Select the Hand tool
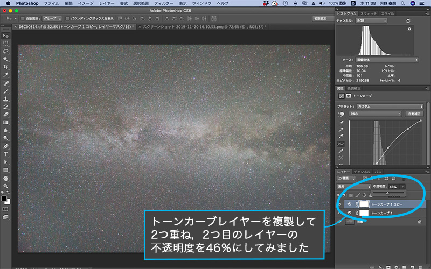The height and width of the screenshot is (269, 431). pyautogui.click(x=5, y=179)
